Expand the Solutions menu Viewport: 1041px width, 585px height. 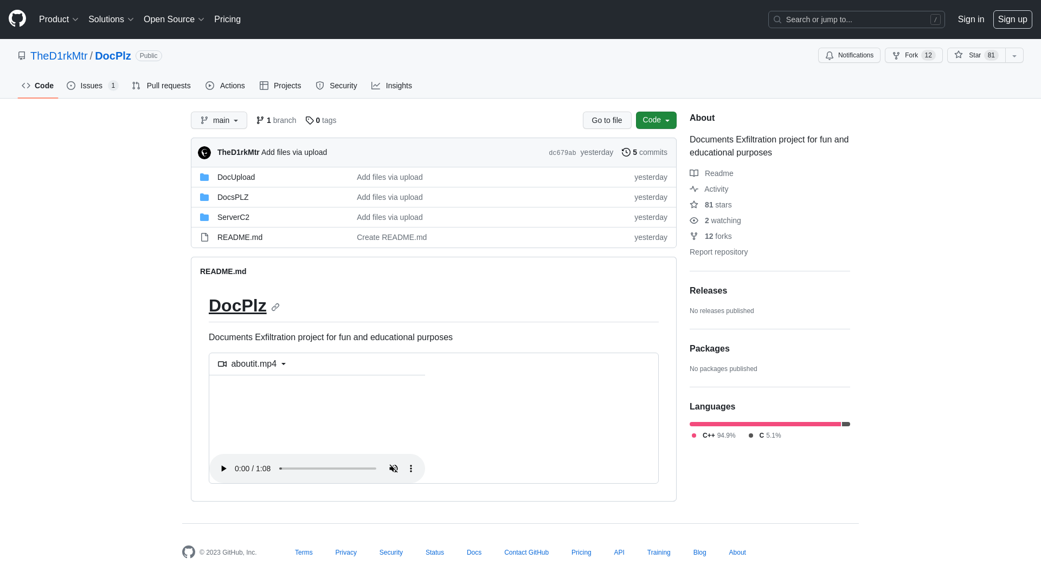[x=111, y=19]
